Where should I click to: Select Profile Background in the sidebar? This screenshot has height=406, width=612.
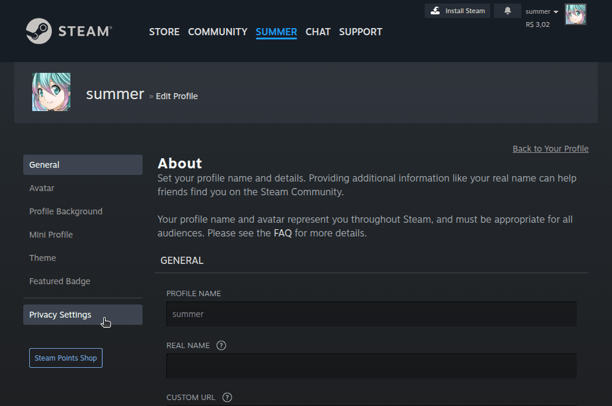[x=66, y=211]
